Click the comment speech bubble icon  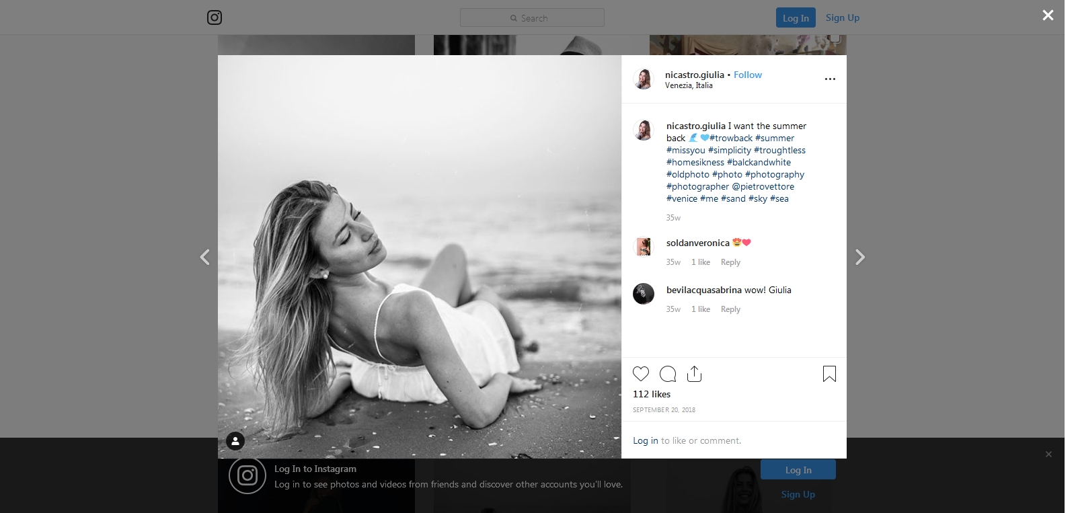coord(668,374)
